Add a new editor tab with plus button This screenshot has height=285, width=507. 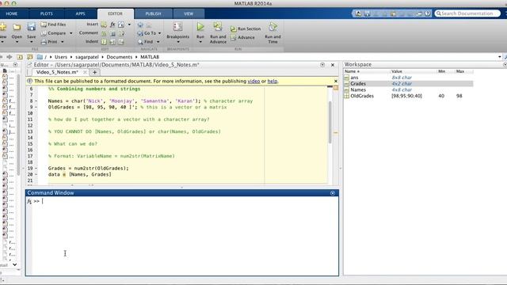point(95,72)
